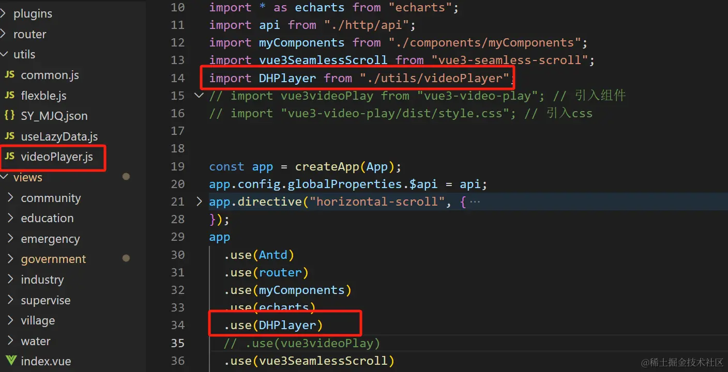Screen dimensions: 728x372
Task: Select the plugins folder label
Action: click(33, 14)
